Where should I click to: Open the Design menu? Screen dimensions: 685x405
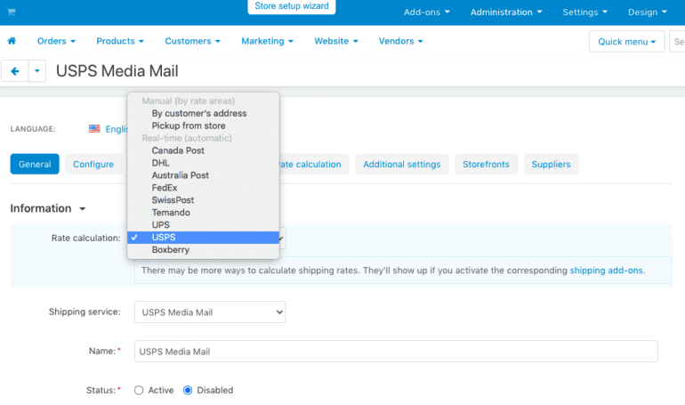[x=647, y=12]
